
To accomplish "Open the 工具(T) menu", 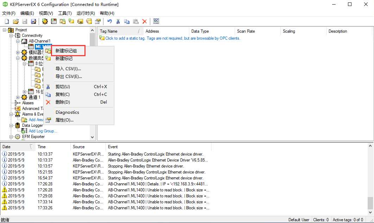I will point(65,13).
